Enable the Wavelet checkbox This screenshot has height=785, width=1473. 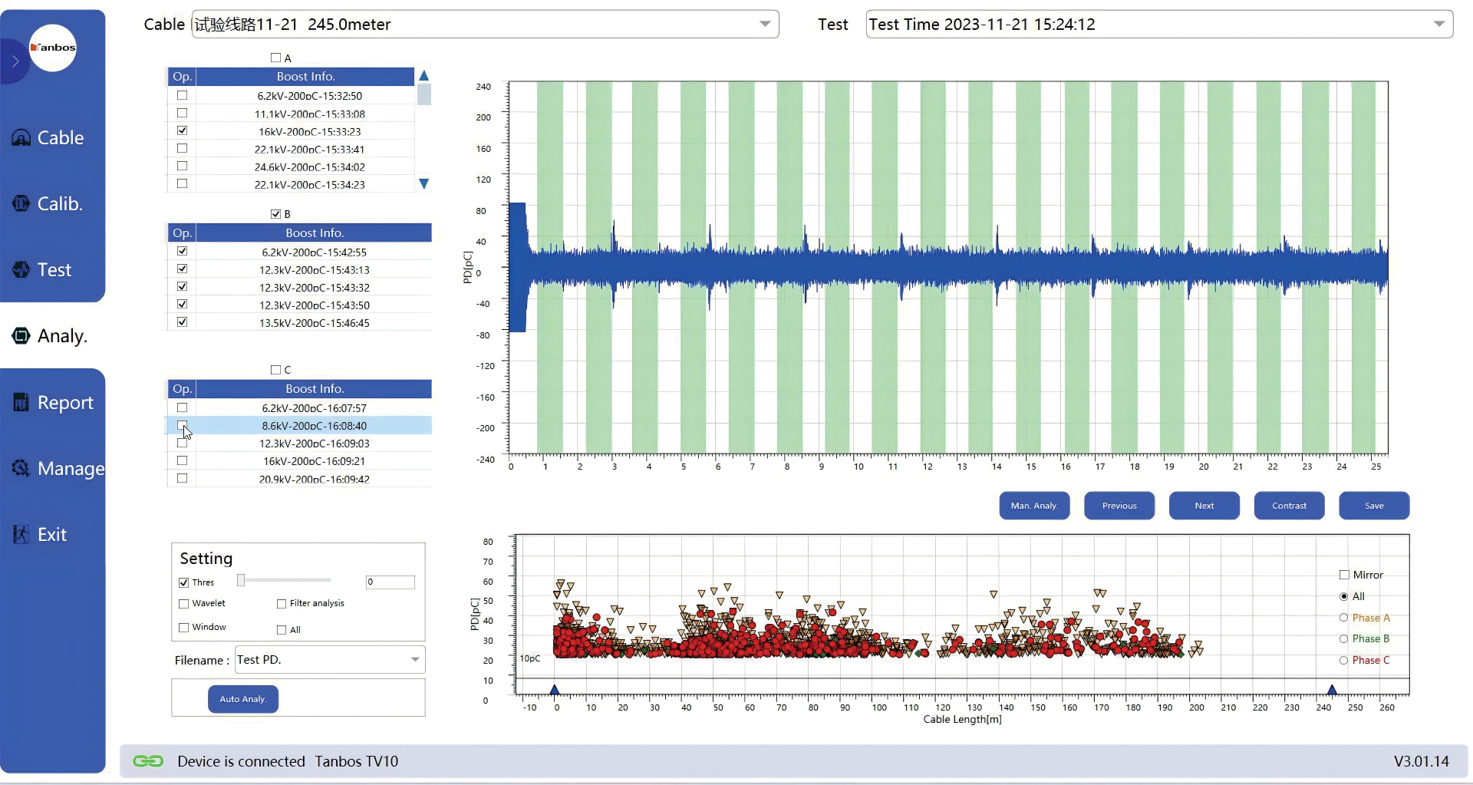tap(184, 604)
